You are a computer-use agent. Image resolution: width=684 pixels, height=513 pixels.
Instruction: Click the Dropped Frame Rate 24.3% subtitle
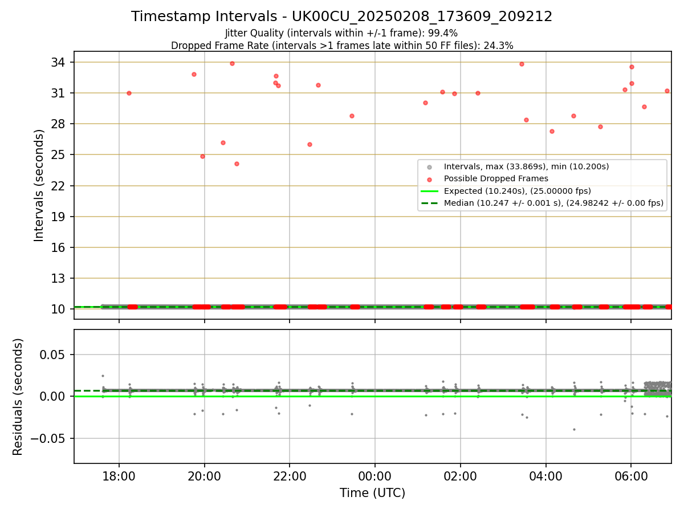[342, 46]
